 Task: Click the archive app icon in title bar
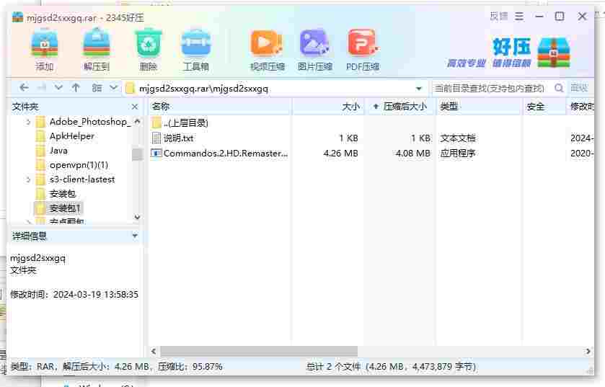pos(17,17)
